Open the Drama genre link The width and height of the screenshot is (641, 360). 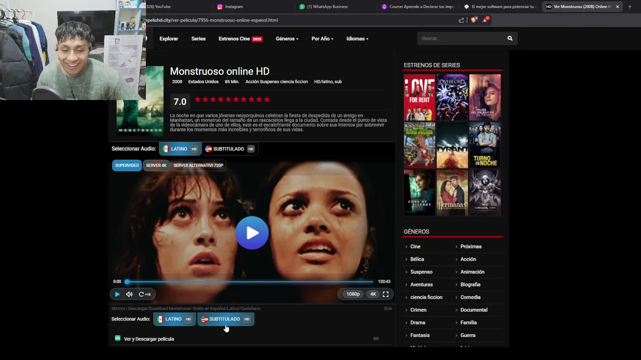(418, 322)
